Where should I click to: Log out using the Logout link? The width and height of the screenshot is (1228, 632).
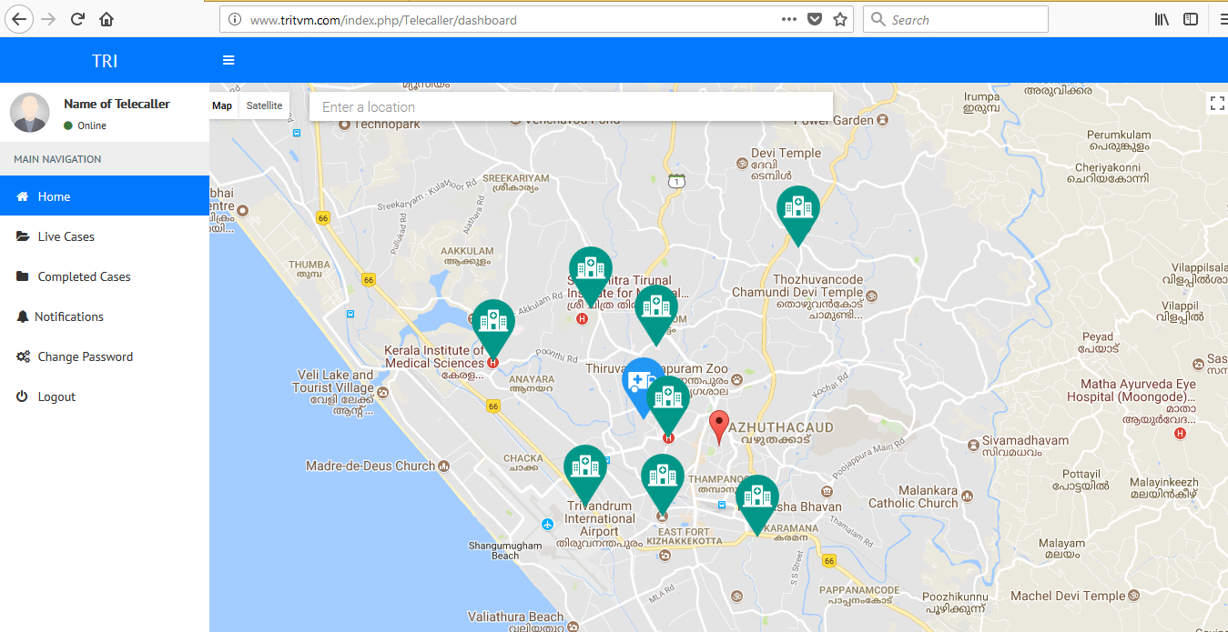point(56,396)
